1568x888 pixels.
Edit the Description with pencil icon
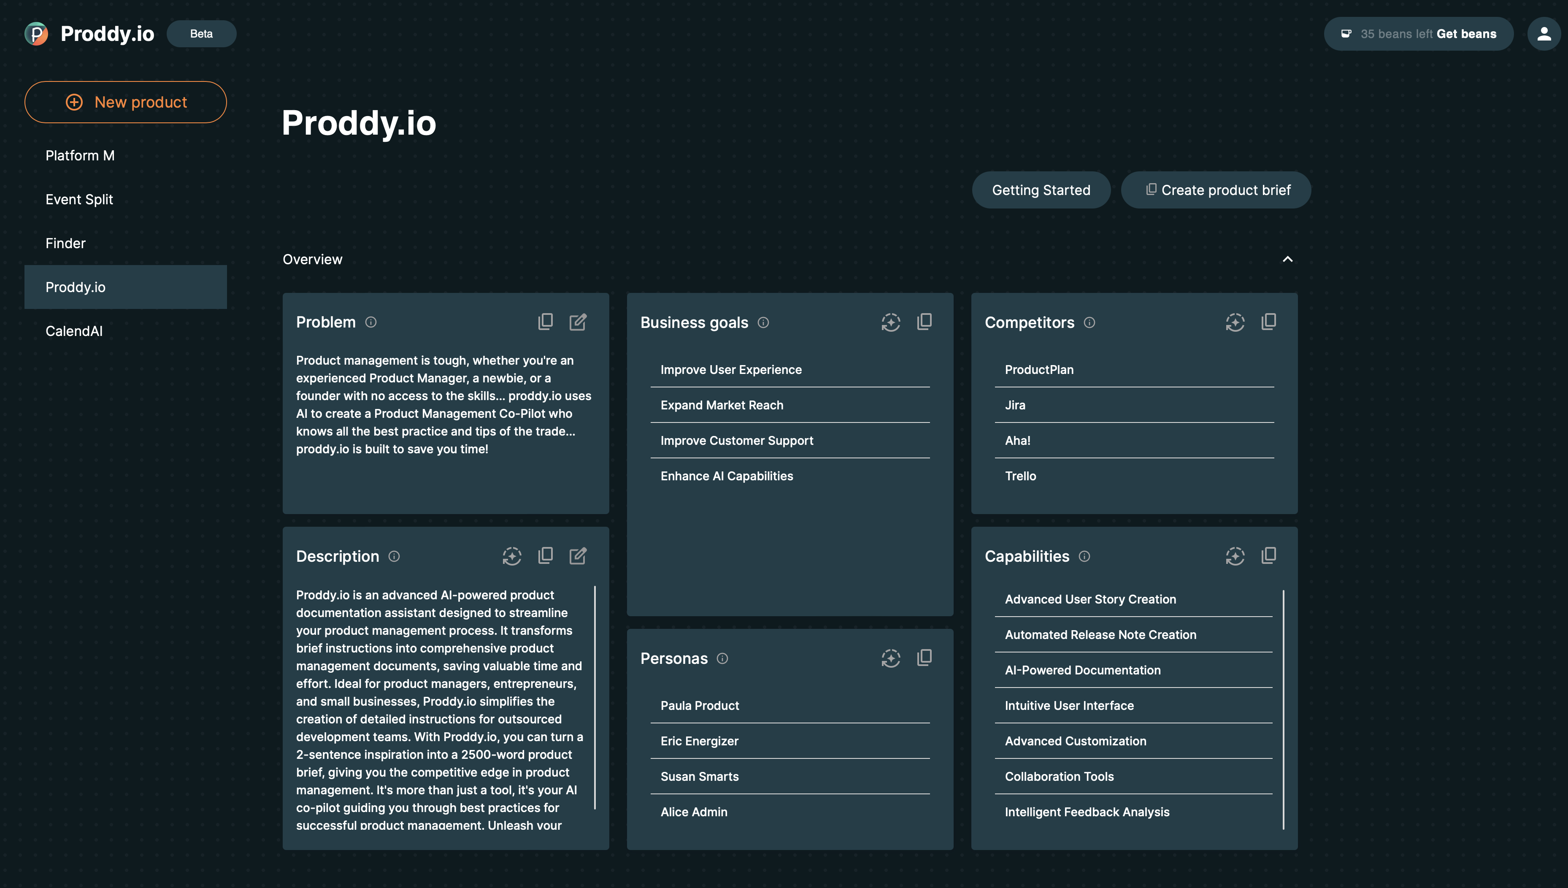point(578,555)
